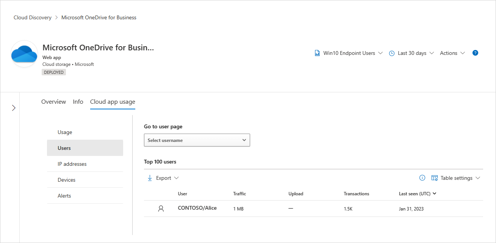Click the info circle icon near Table settings
Screen dimensions: 496x243
click(422, 178)
